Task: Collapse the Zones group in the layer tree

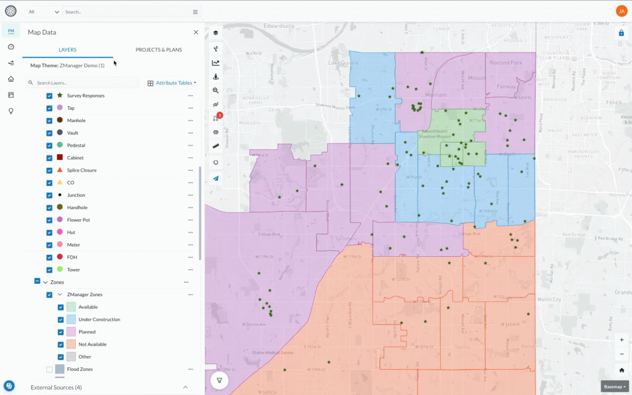Action: (46, 282)
